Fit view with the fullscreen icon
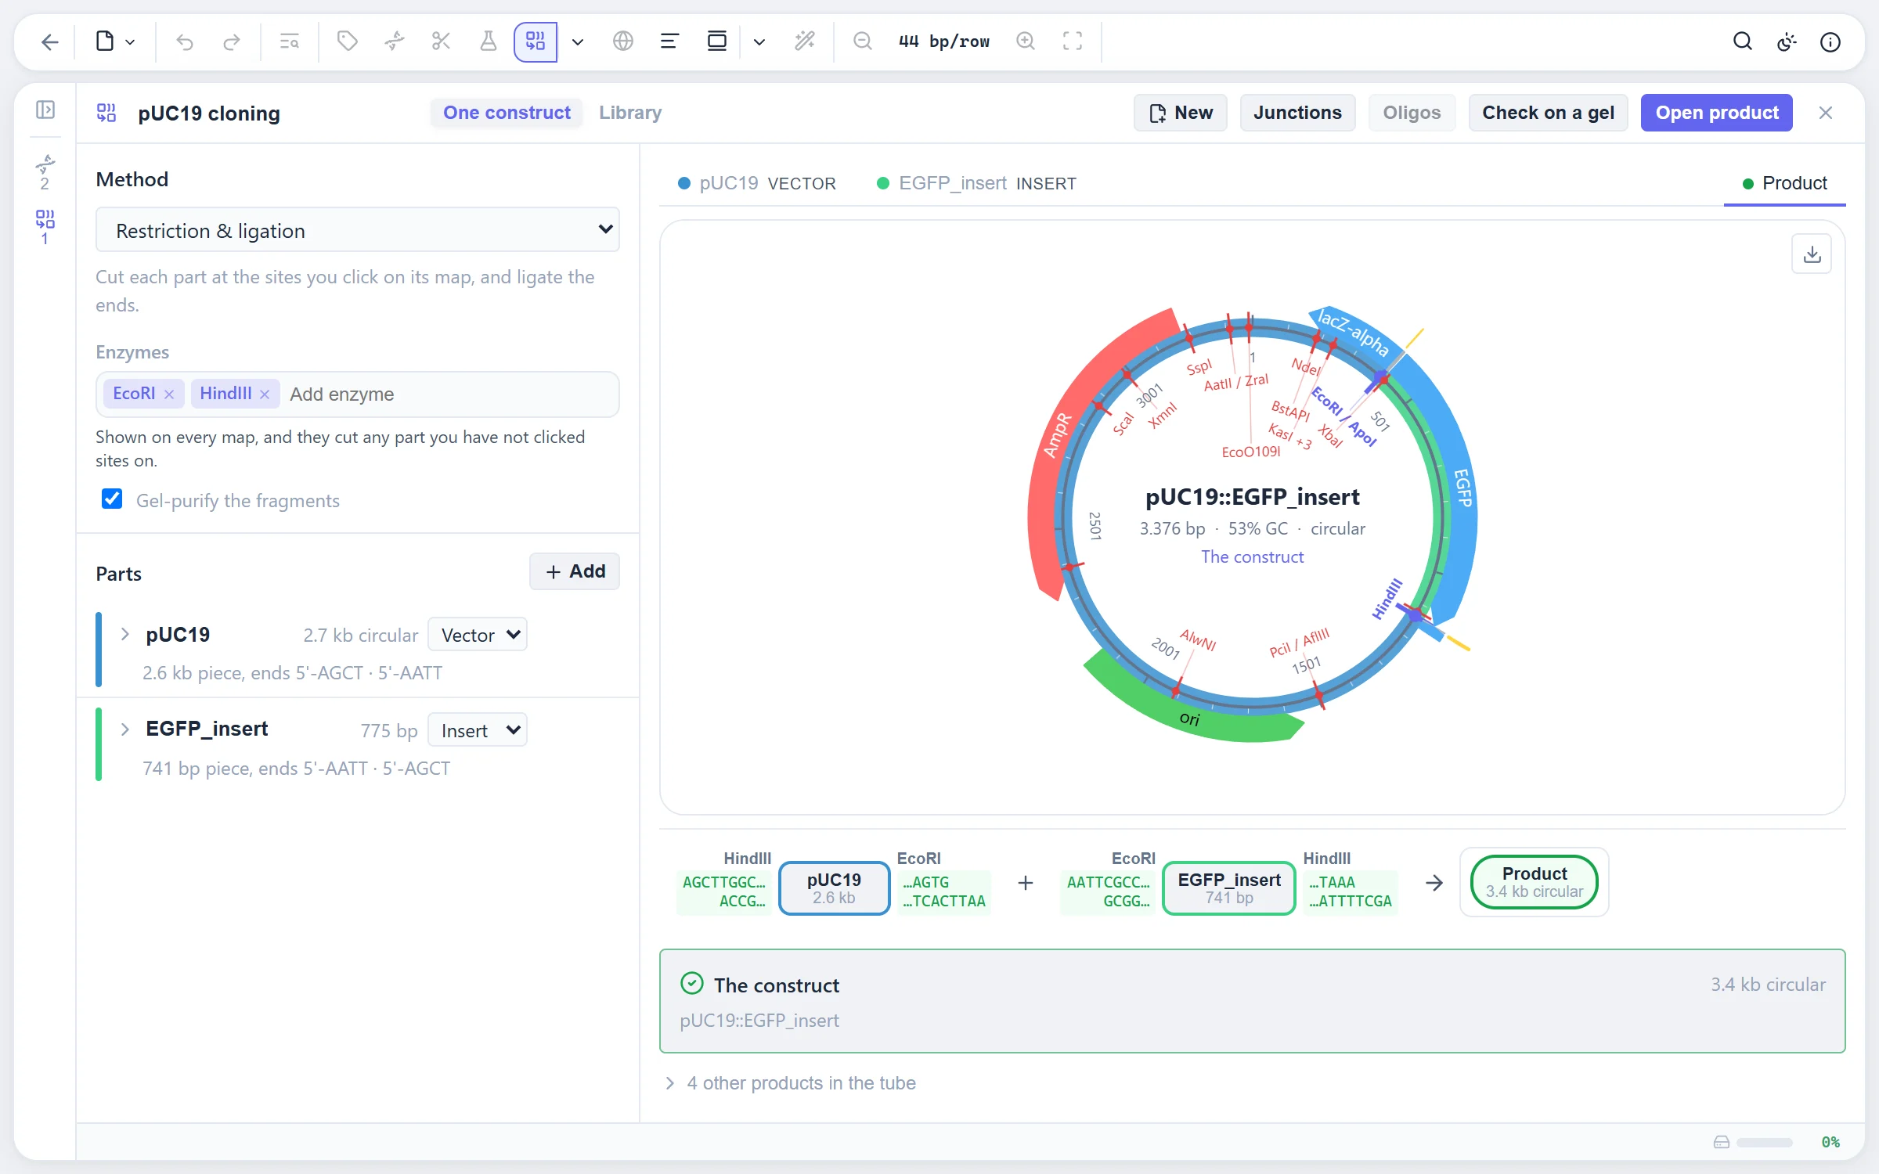The height and width of the screenshot is (1174, 1879). tap(1073, 41)
